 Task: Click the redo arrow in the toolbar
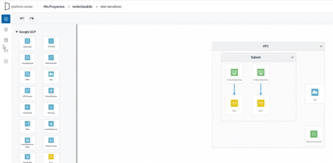32,19
